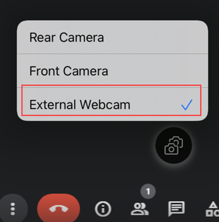This screenshot has width=219, height=222.
Task: Open the meeting info icon
Action: coord(103,209)
